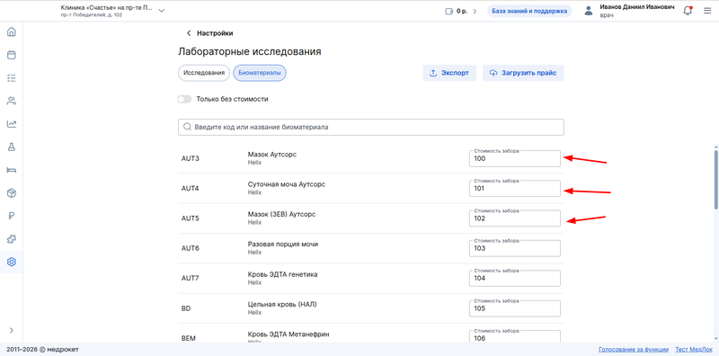Go back to Настройки
This screenshot has height=356, width=719.
[209, 33]
